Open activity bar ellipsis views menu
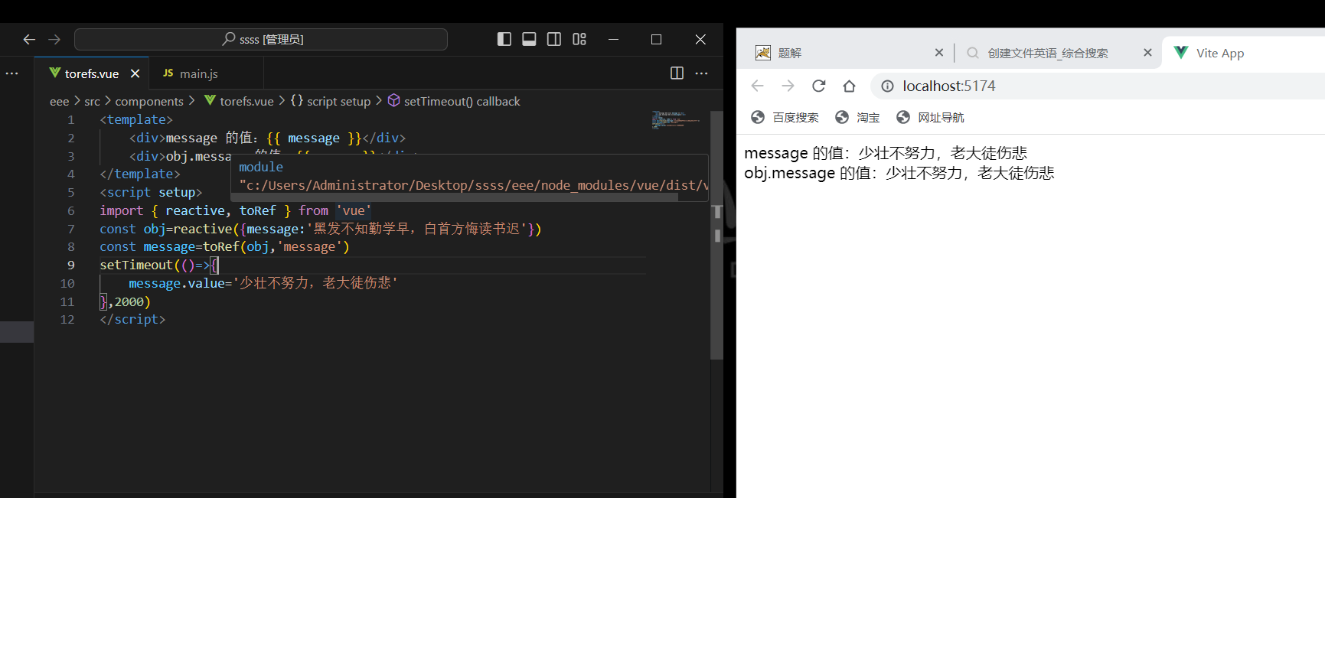The image size is (1325, 661). pyautogui.click(x=11, y=73)
